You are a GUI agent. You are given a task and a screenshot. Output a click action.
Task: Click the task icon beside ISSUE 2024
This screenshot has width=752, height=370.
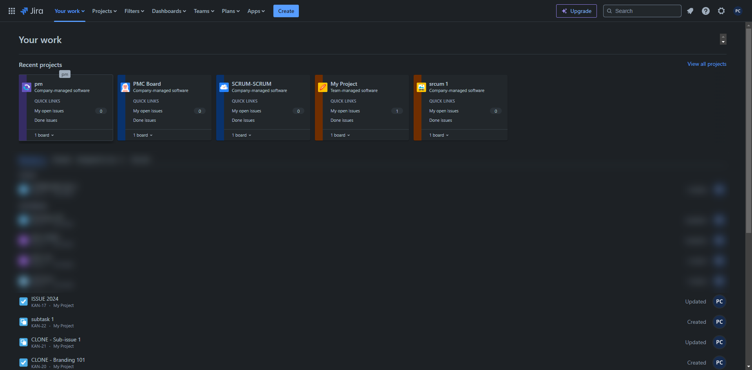pos(23,301)
